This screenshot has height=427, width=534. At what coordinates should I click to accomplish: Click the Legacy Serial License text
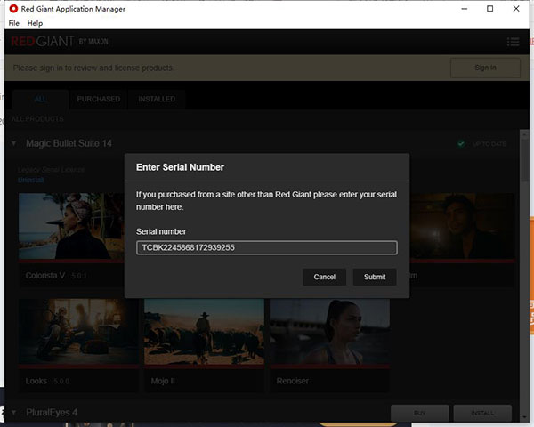(x=51, y=170)
